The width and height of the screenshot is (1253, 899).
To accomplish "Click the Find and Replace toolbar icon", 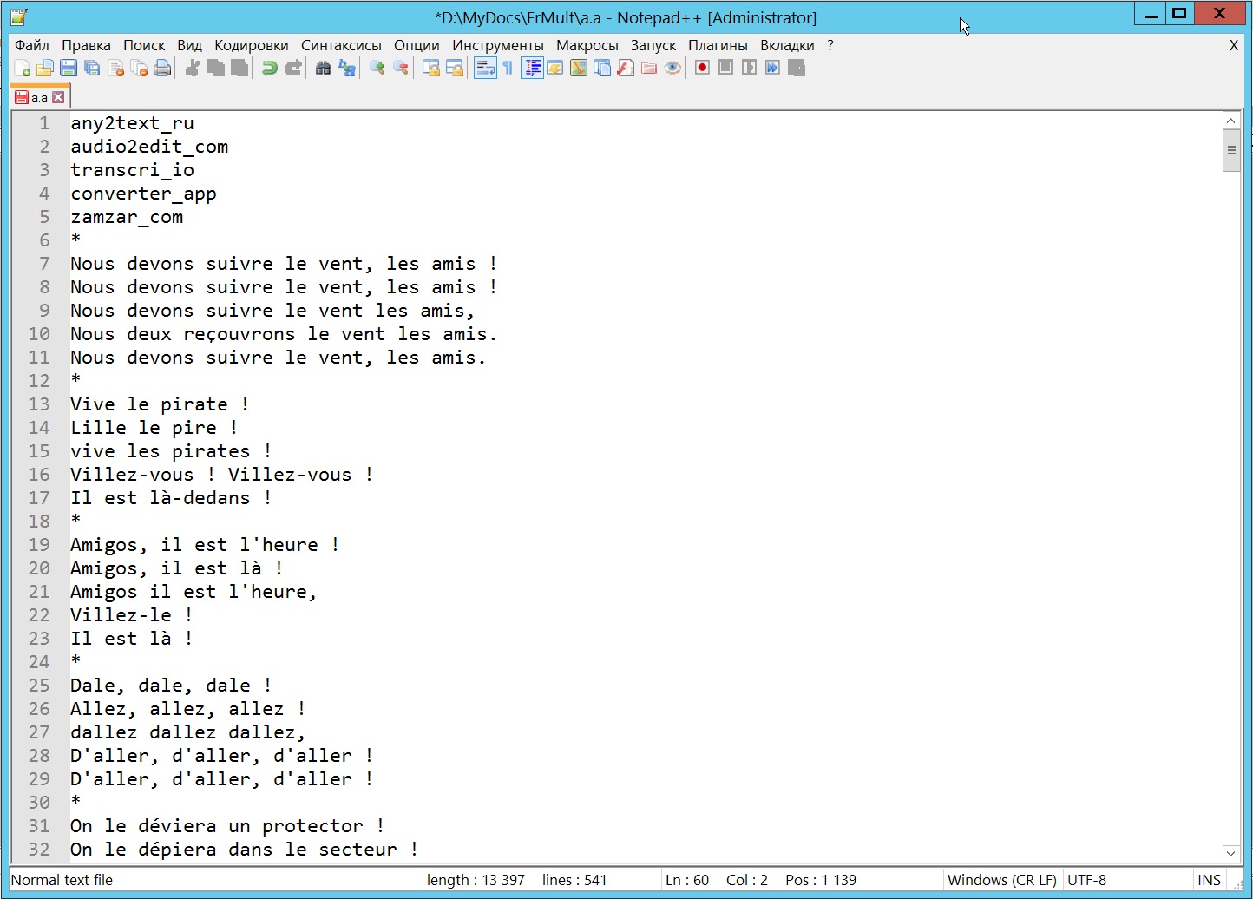I will (347, 68).
